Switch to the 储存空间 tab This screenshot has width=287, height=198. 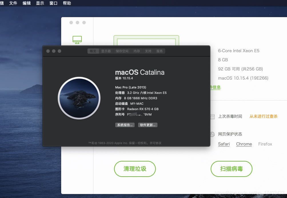tap(122, 51)
